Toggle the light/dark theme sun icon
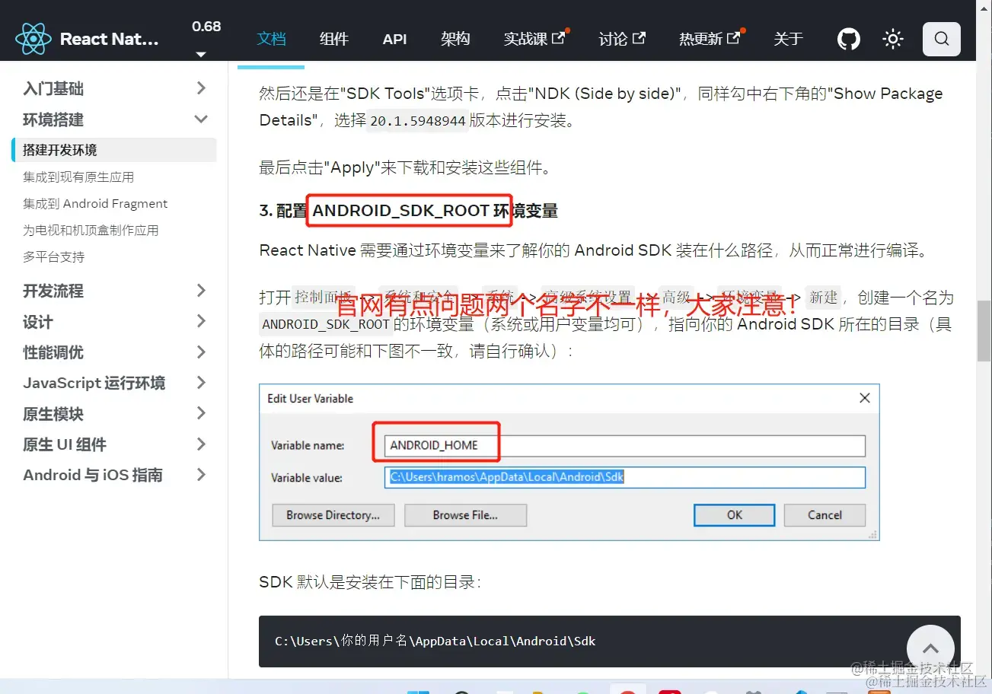This screenshot has width=992, height=694. [893, 39]
